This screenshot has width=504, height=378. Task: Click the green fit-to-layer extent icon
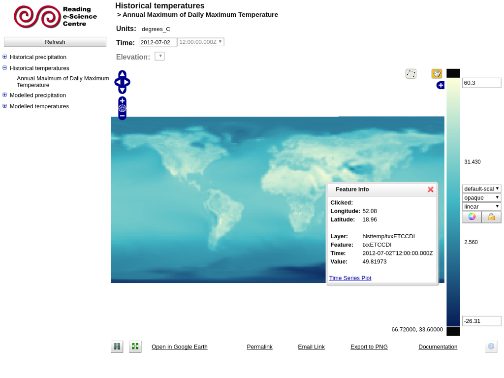[135, 346]
